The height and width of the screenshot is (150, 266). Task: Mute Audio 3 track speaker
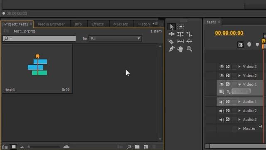click(x=222, y=120)
